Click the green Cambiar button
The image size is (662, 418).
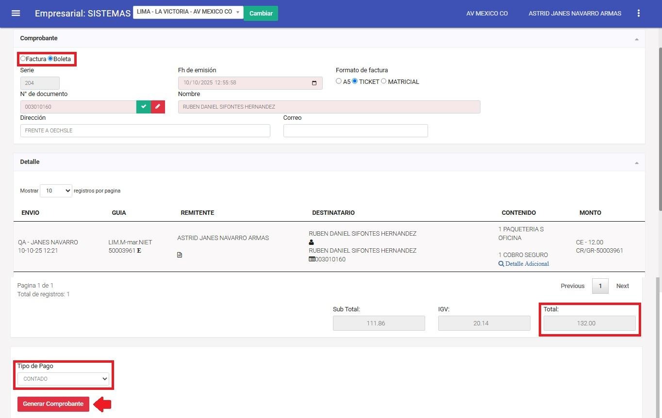261,13
